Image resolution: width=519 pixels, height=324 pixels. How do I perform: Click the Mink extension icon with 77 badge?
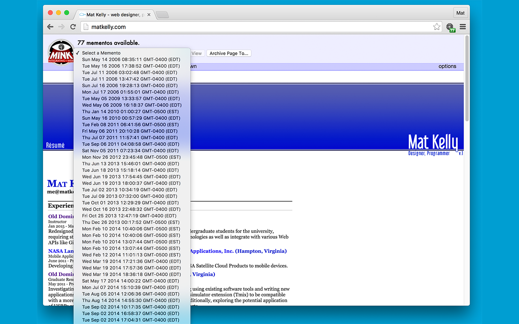click(450, 27)
